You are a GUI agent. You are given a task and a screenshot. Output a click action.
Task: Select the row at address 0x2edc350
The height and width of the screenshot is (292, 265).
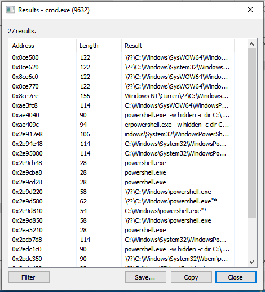tap(121, 259)
